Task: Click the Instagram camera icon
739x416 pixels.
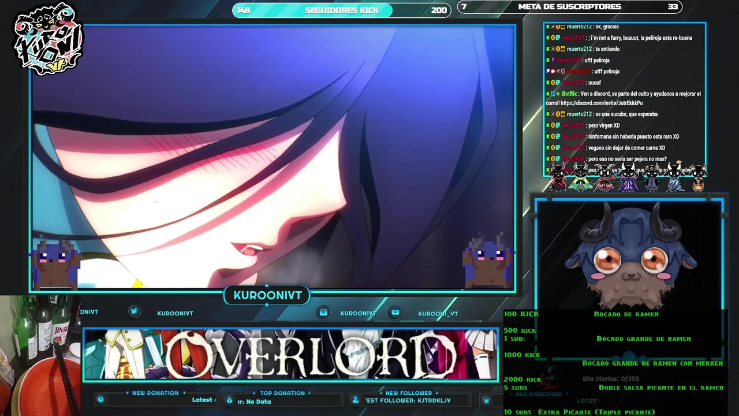Action: [x=324, y=313]
